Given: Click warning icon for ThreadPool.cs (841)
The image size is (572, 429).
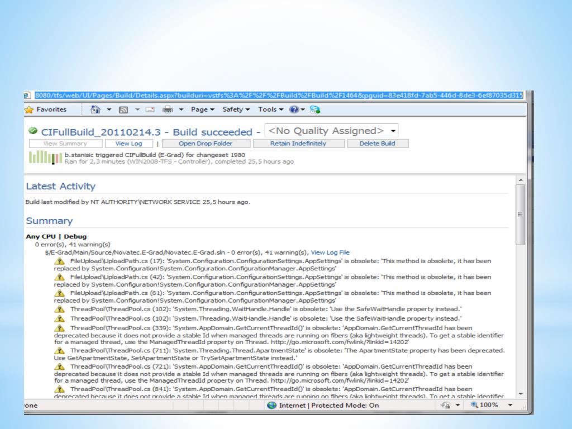Looking at the screenshot, I should click(59, 389).
